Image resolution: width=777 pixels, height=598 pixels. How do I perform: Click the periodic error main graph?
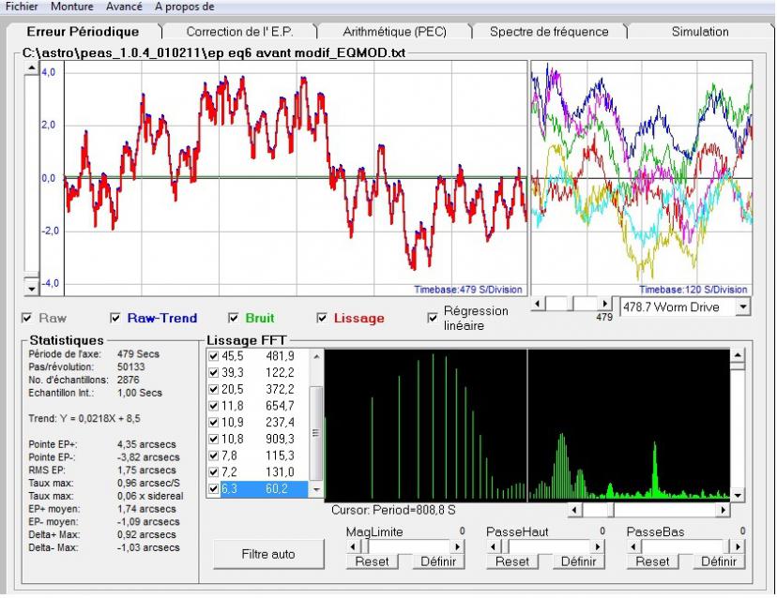point(296,178)
